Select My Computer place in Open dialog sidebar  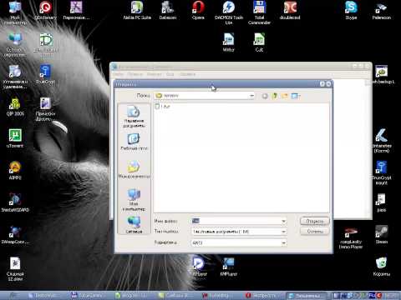pyautogui.click(x=134, y=200)
